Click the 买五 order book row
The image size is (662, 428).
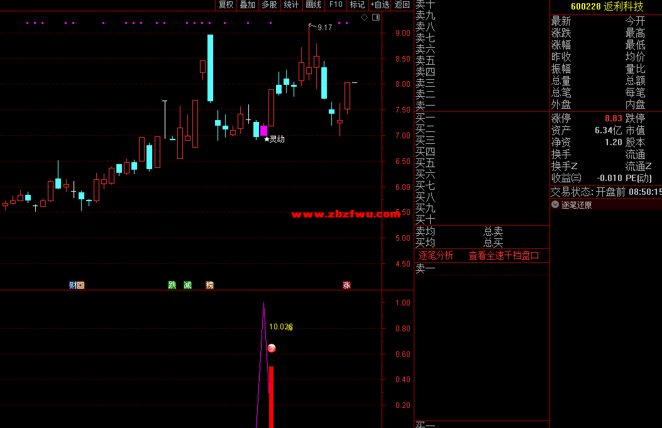pos(482,163)
